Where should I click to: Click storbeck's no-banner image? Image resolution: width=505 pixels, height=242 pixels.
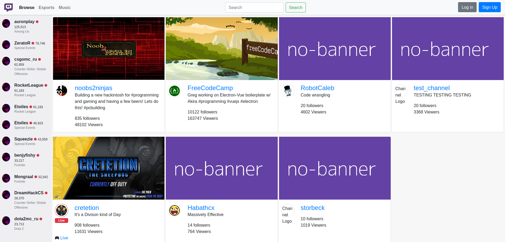(x=335, y=168)
